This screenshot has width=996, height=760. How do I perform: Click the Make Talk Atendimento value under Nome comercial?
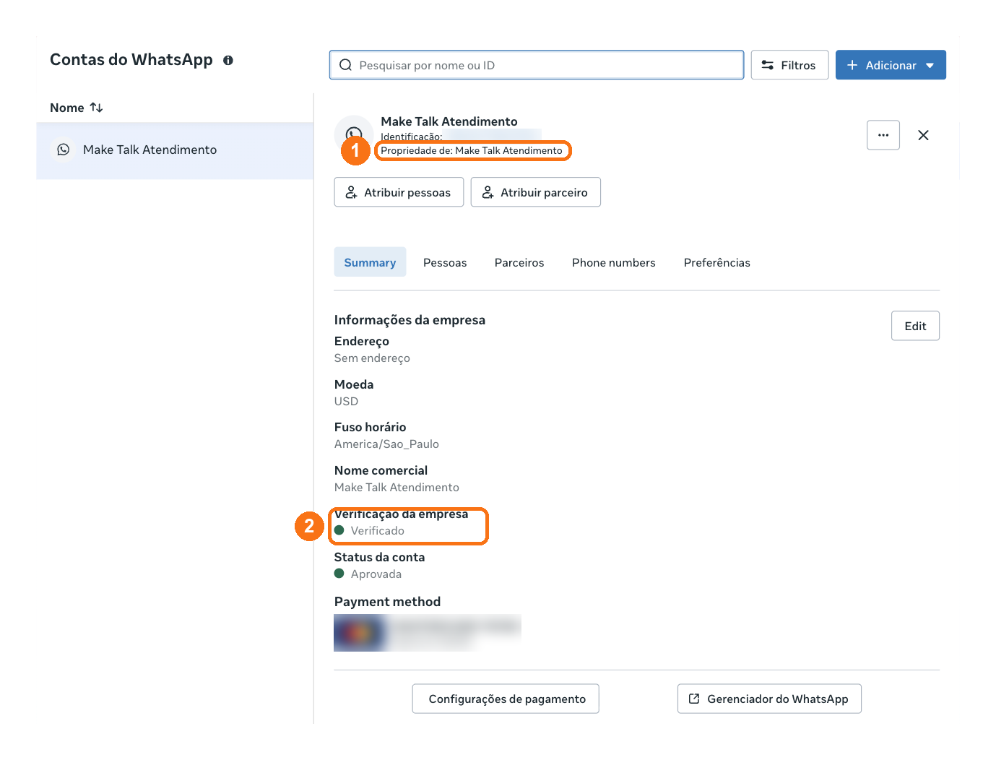coord(397,488)
